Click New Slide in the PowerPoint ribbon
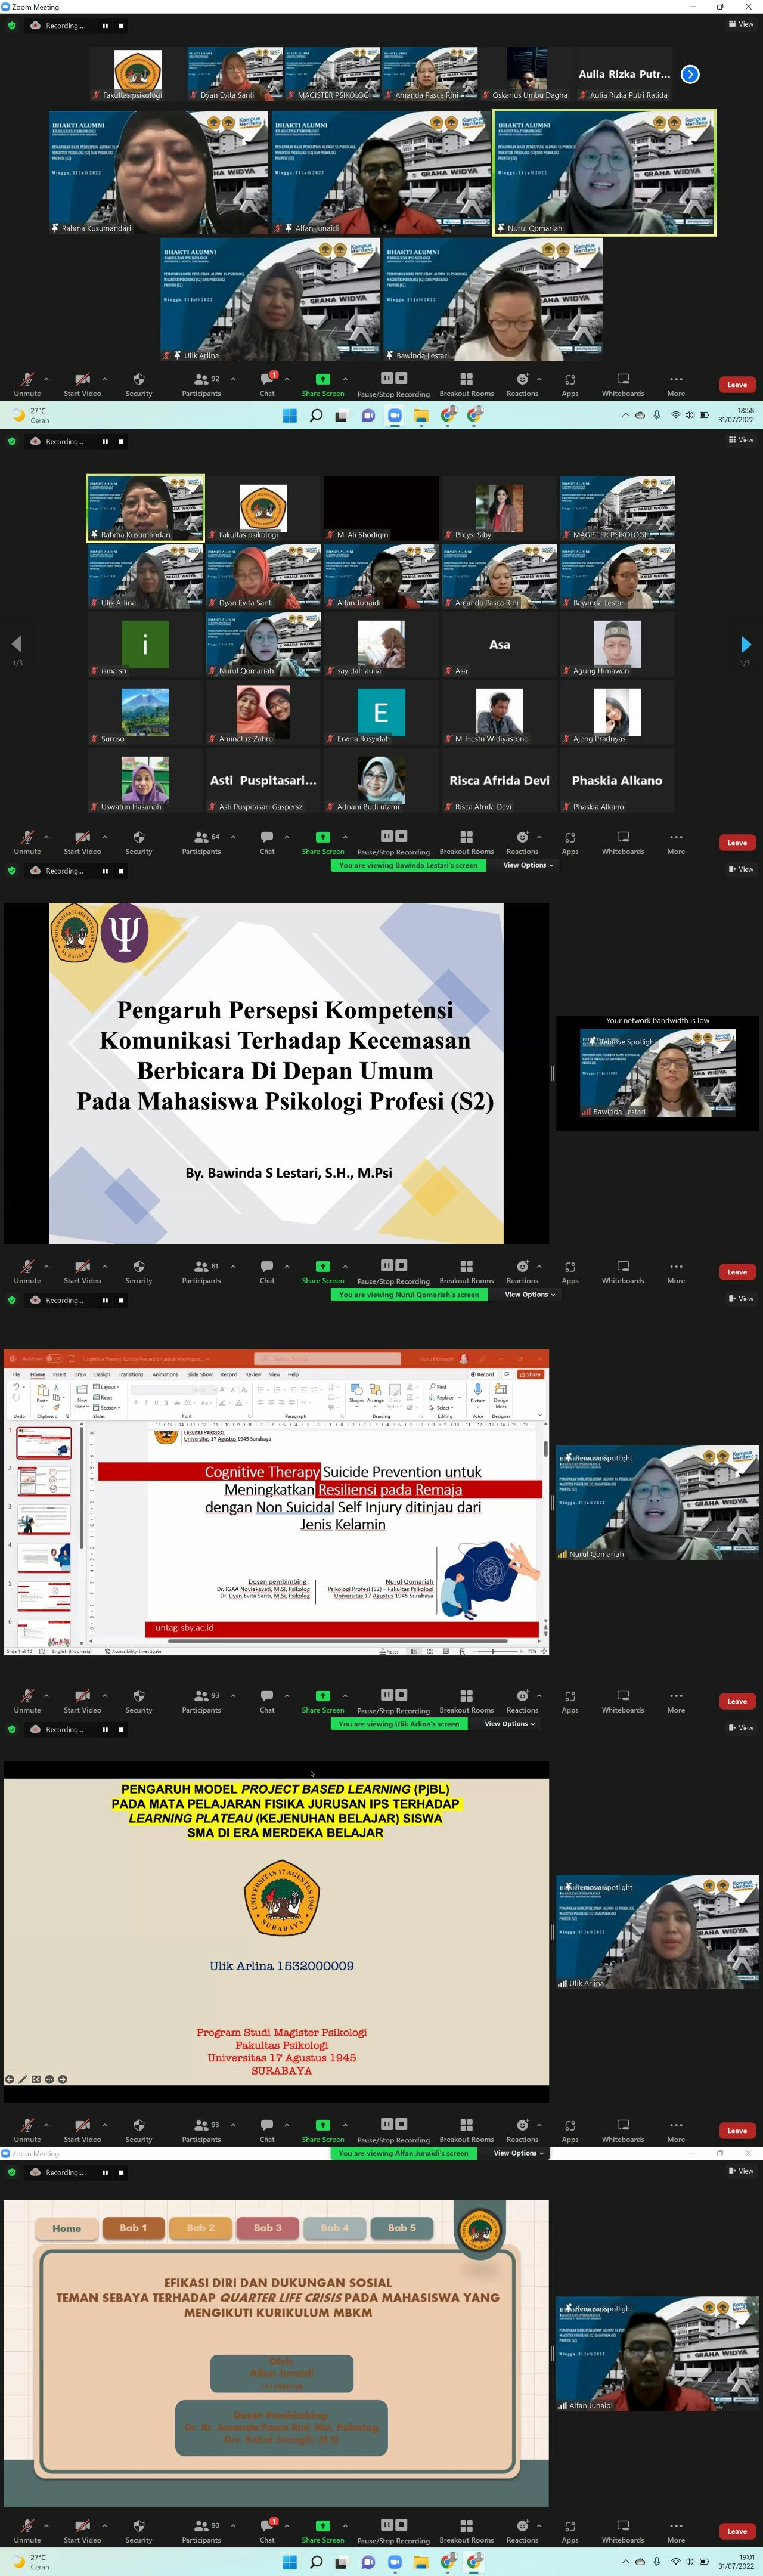The image size is (763, 2576). 82,1396
